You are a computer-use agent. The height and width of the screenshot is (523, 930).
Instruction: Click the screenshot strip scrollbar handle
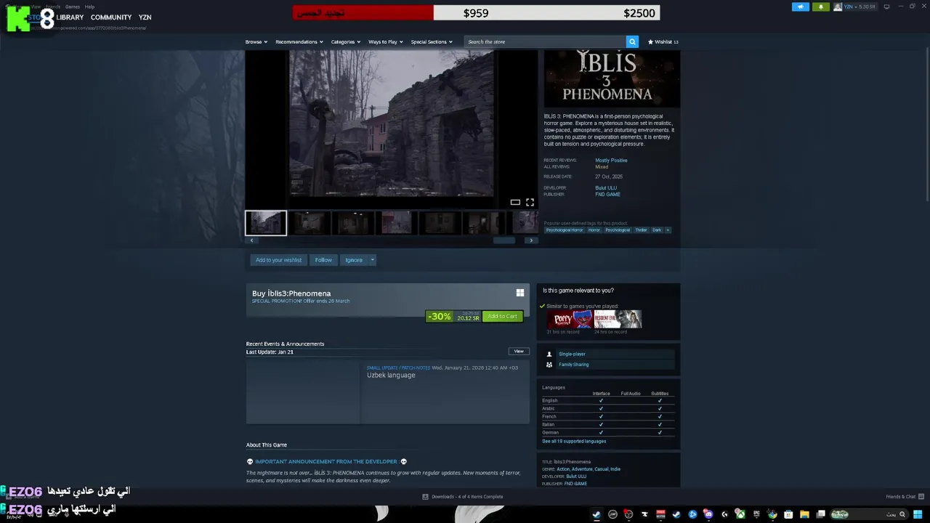[x=504, y=240]
